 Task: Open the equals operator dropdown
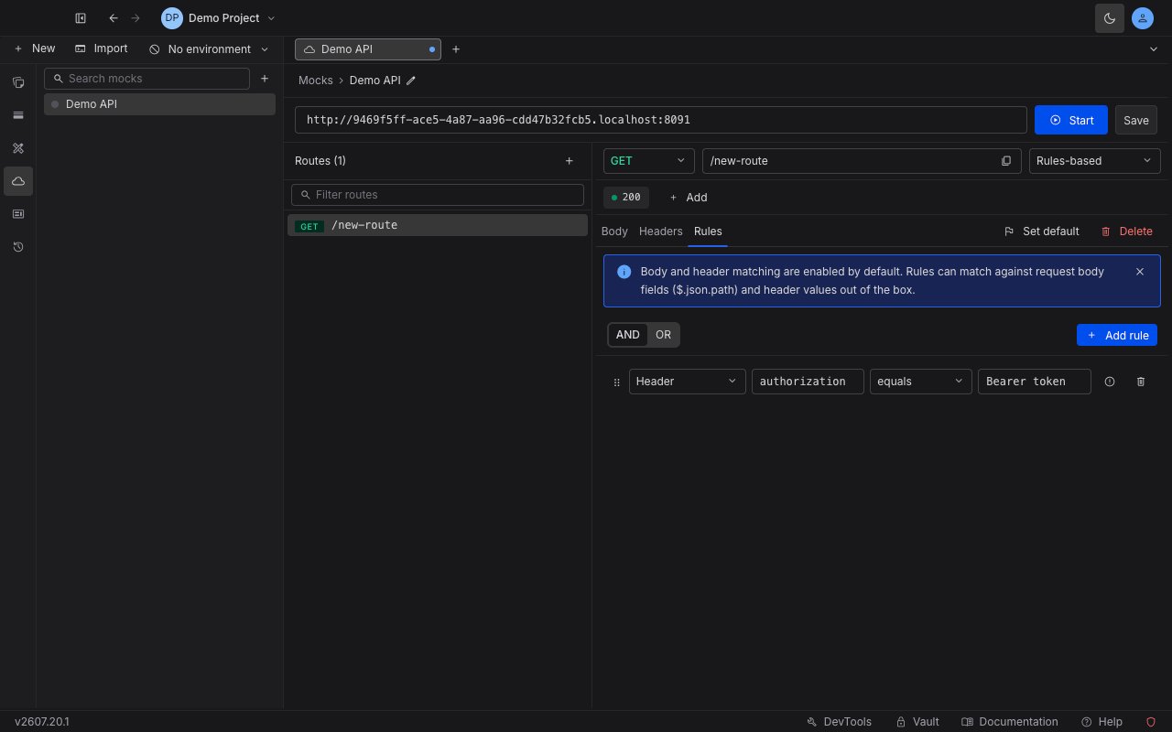(x=920, y=382)
